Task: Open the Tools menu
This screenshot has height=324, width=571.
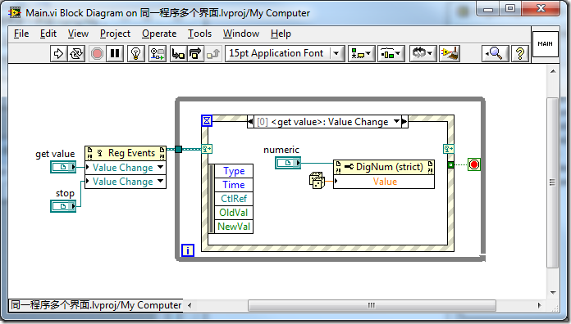Action: (199, 34)
